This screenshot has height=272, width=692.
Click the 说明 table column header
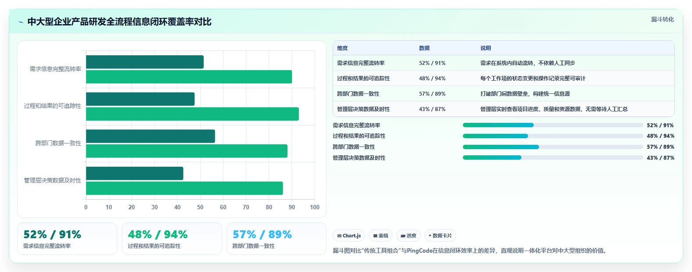click(x=486, y=48)
